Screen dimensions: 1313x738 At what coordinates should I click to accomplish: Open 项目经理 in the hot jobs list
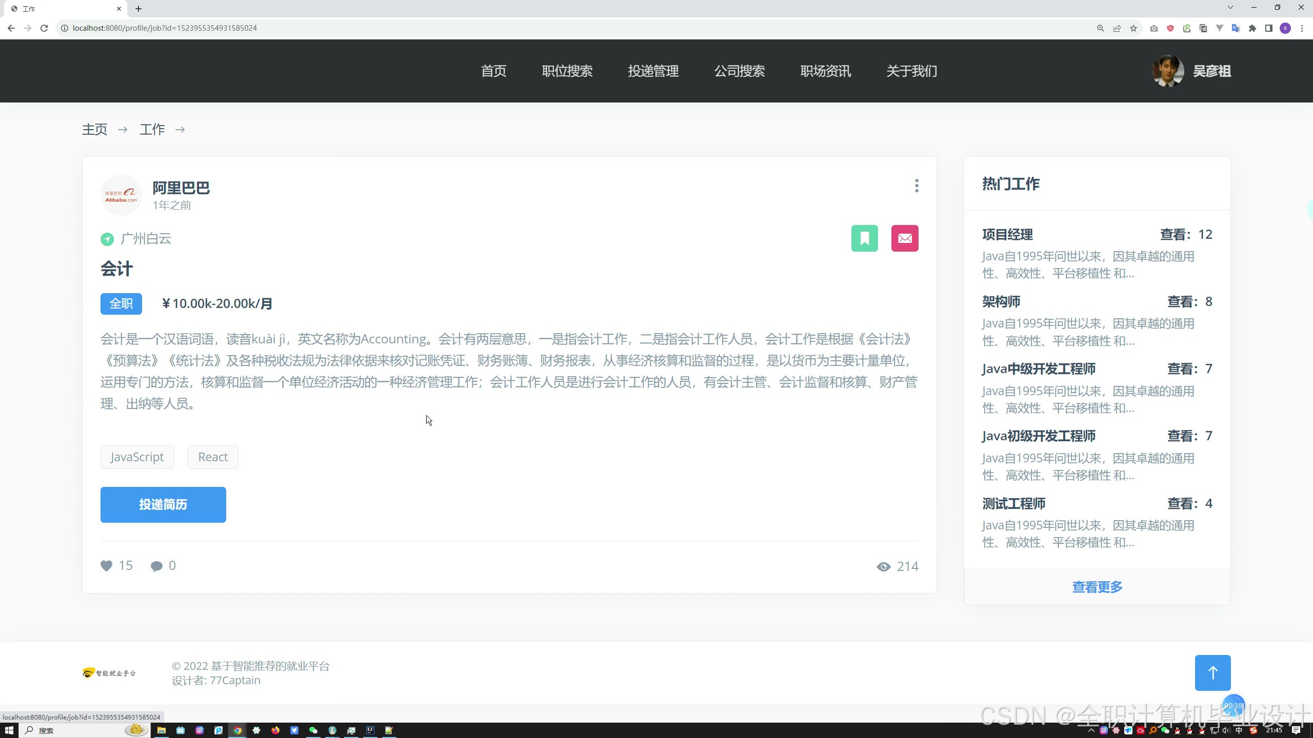click(1007, 235)
